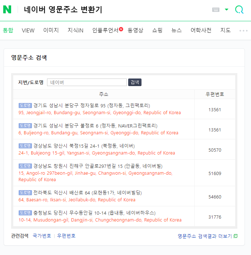251x255 pixels.
Task: Click Korean address 경상남도 양산시 북정15길 24-1
Action: click(x=84, y=146)
